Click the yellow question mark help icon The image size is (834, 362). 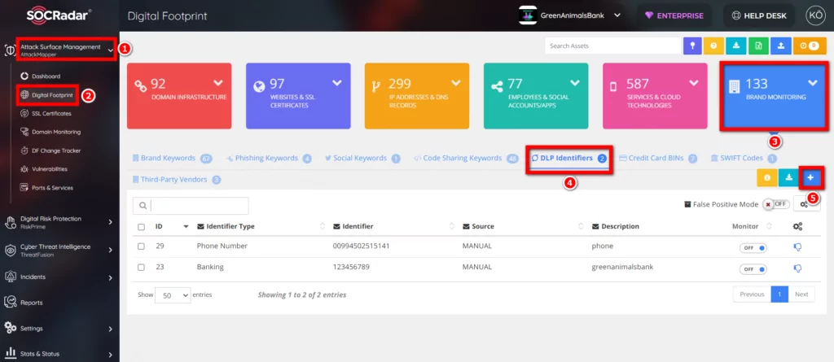point(713,46)
